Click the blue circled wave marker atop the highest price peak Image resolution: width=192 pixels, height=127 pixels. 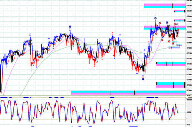coord(155,18)
